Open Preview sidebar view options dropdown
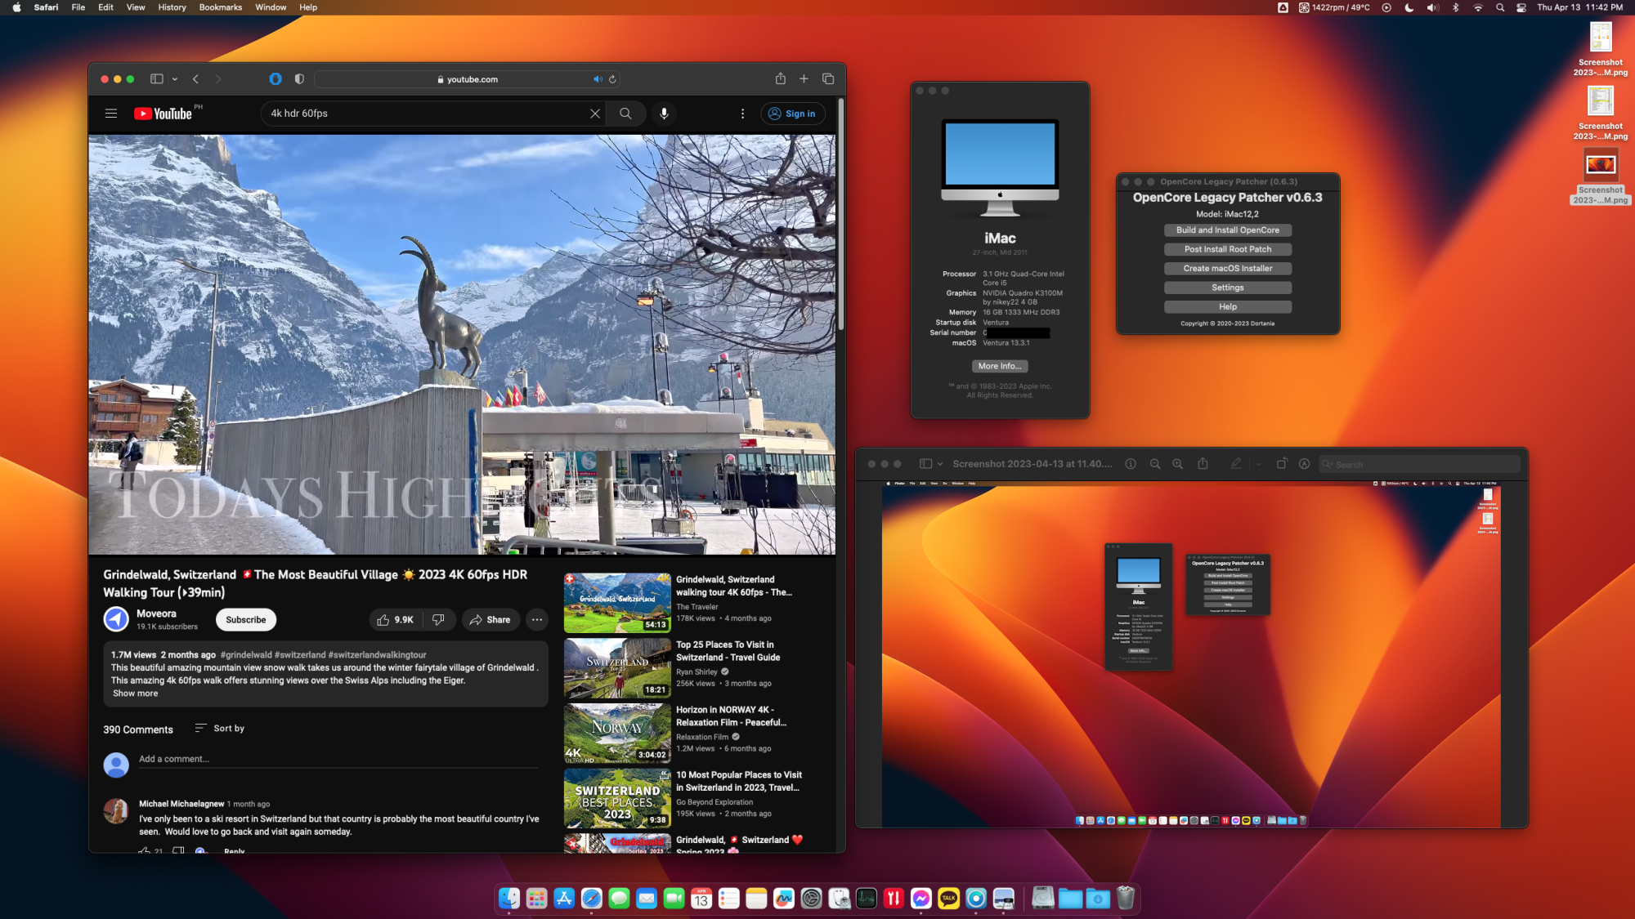1635x919 pixels. click(940, 464)
